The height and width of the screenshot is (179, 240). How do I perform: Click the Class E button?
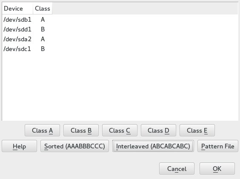197,131
